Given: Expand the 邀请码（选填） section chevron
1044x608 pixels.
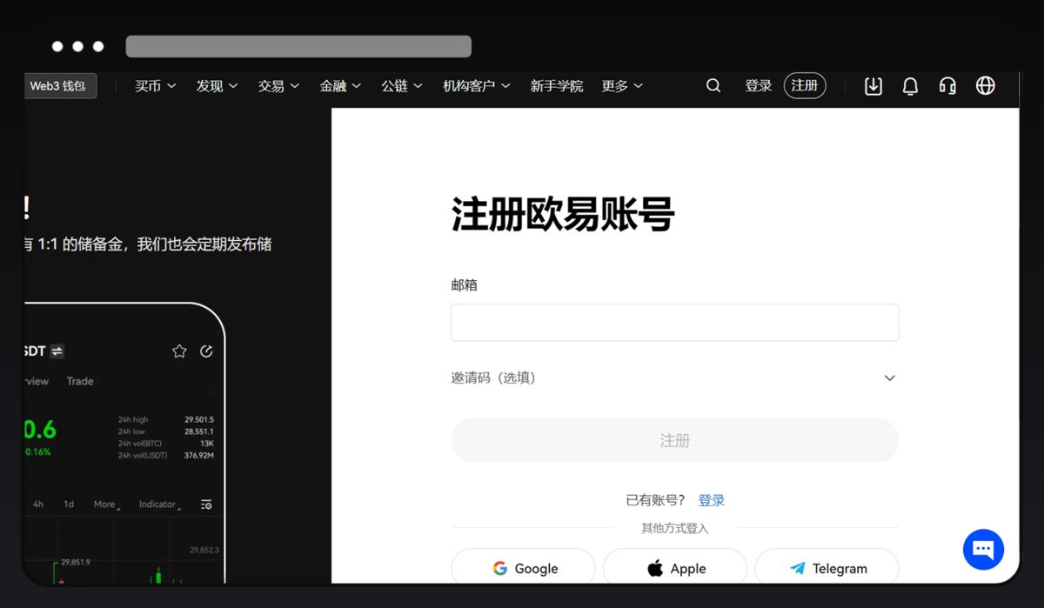Looking at the screenshot, I should point(889,378).
